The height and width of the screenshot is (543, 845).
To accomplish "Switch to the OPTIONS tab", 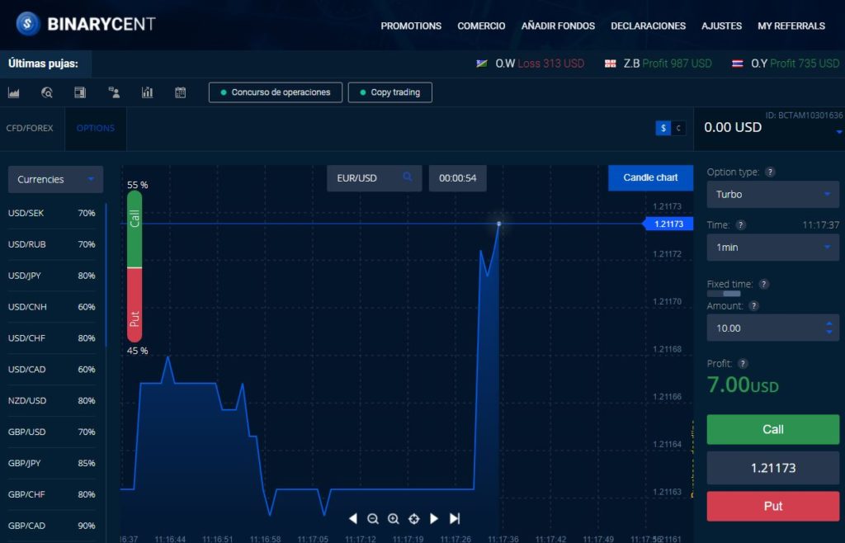I will click(x=96, y=128).
